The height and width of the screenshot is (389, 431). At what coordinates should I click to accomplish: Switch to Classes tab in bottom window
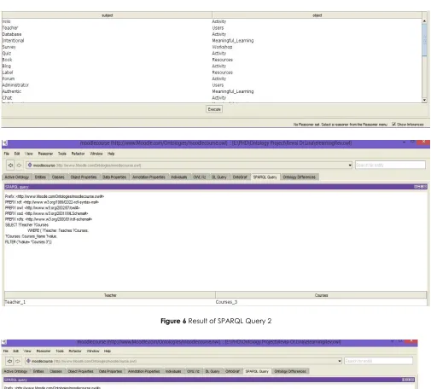click(x=55, y=371)
